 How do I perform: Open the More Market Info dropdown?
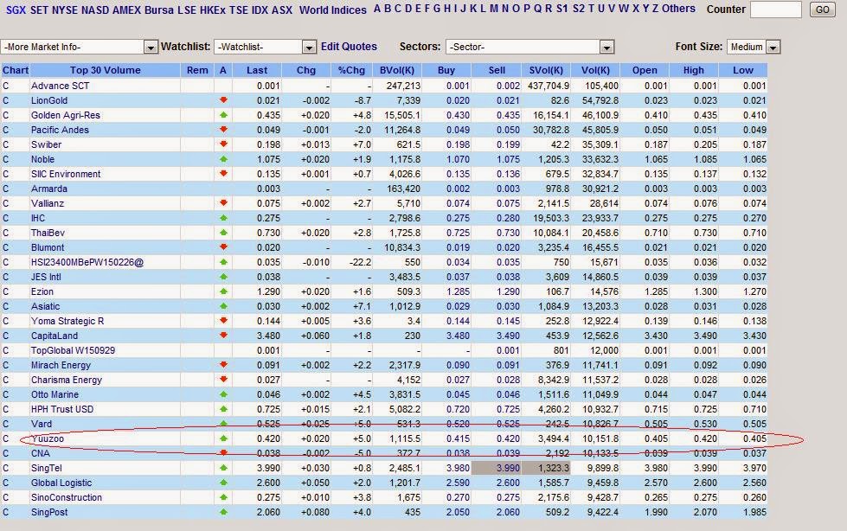coord(80,47)
